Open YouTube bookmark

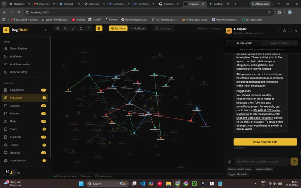[78, 19]
